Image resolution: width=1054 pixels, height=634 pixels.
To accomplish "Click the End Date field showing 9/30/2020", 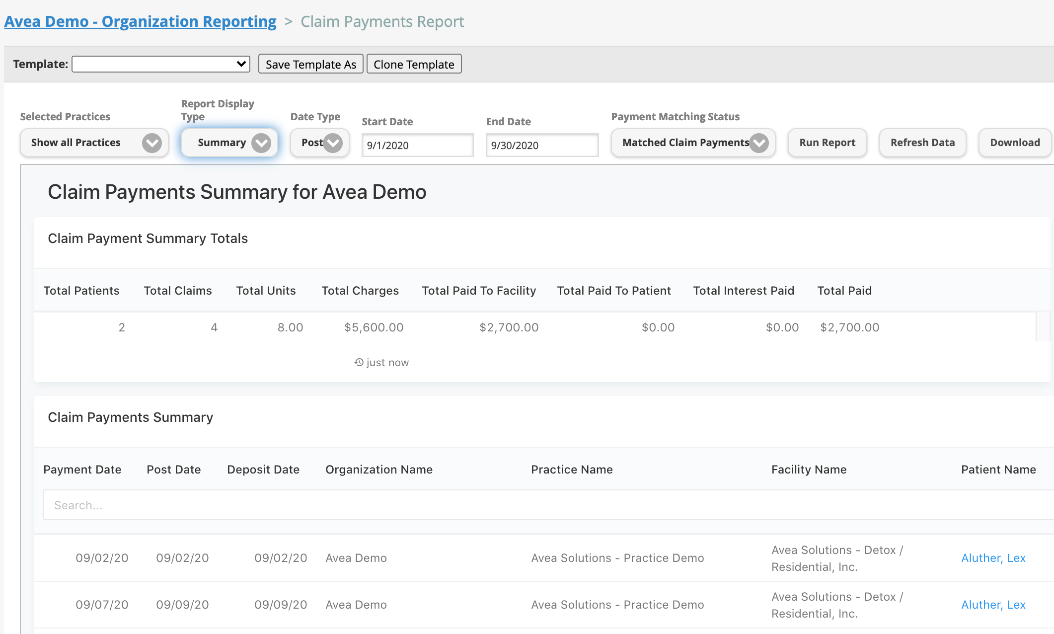I will click(542, 145).
